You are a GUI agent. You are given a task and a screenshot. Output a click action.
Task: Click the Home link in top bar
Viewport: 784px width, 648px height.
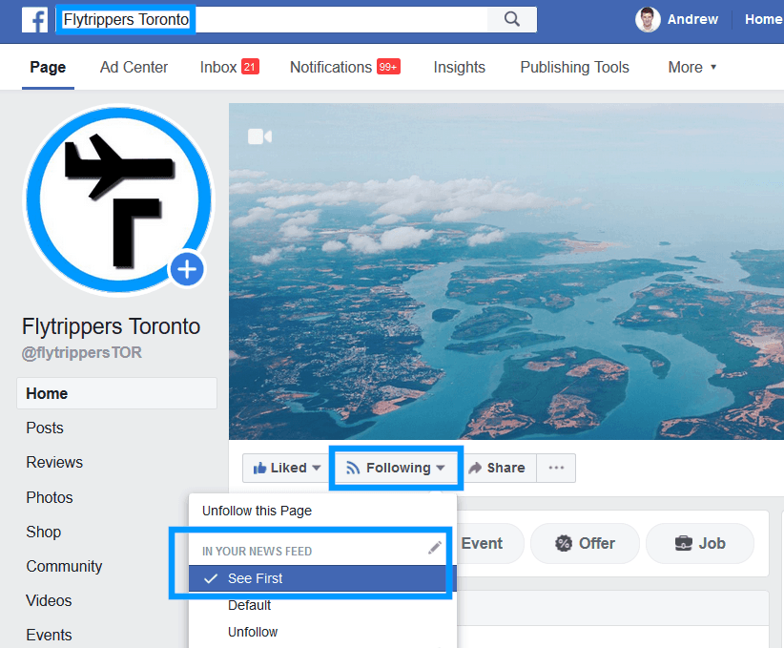(x=764, y=19)
